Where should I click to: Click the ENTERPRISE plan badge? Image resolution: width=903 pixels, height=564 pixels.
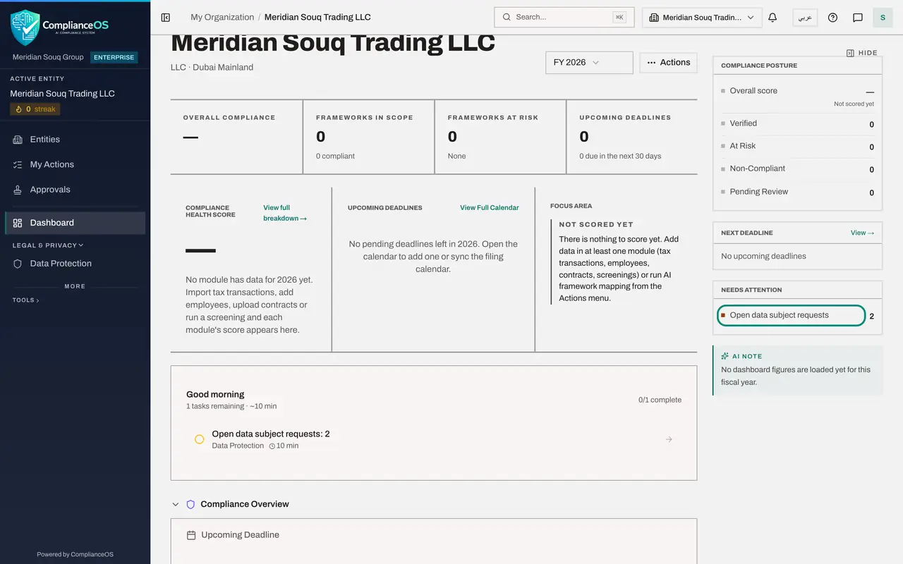point(114,57)
